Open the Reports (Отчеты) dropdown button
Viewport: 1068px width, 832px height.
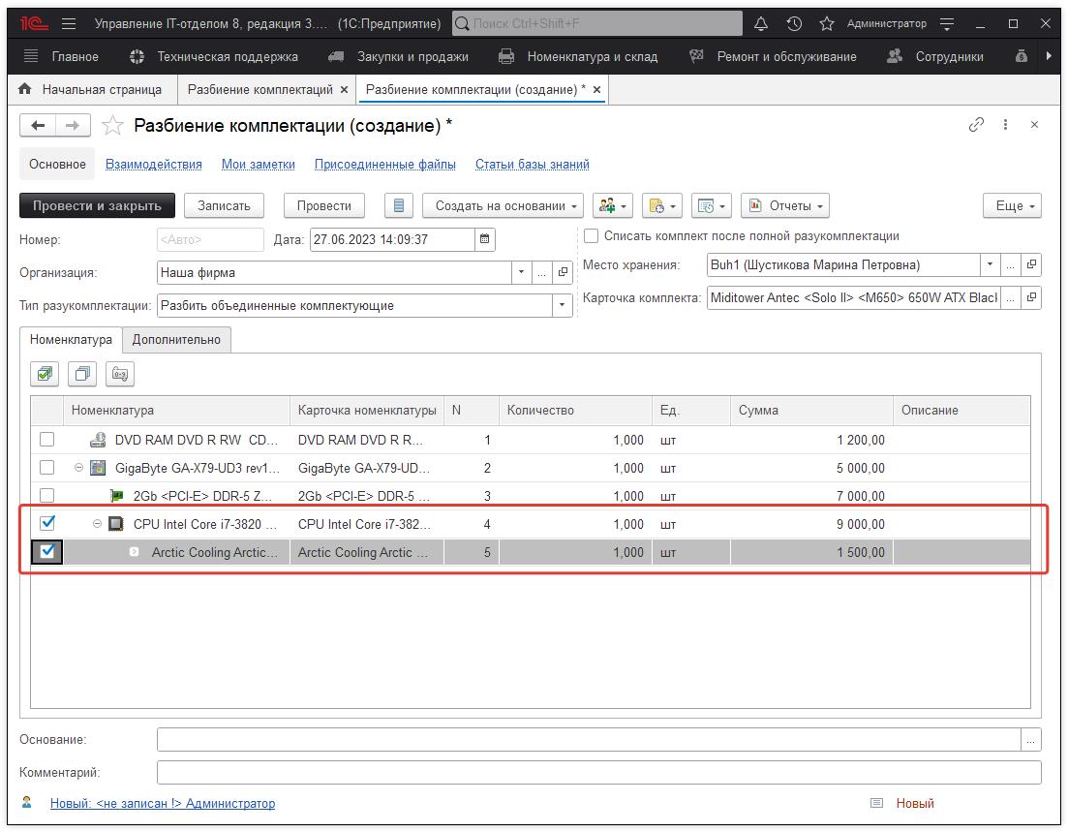pos(785,205)
